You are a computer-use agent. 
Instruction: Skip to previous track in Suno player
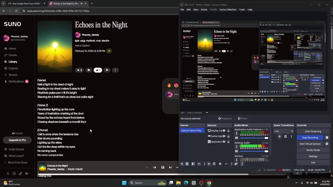click(x=155, y=168)
